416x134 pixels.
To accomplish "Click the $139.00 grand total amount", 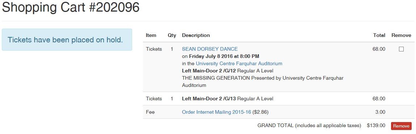I will pos(376,126).
